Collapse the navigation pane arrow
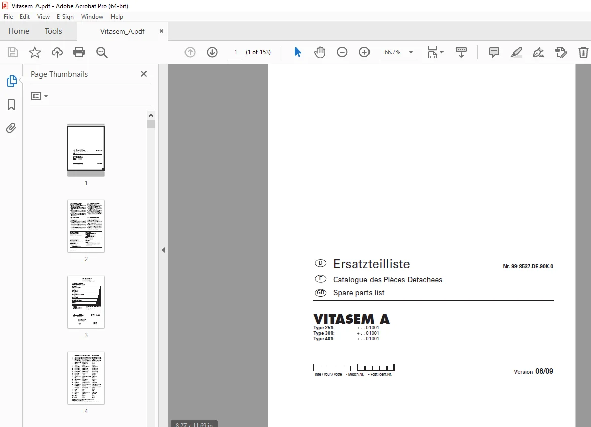591x427 pixels. 163,250
